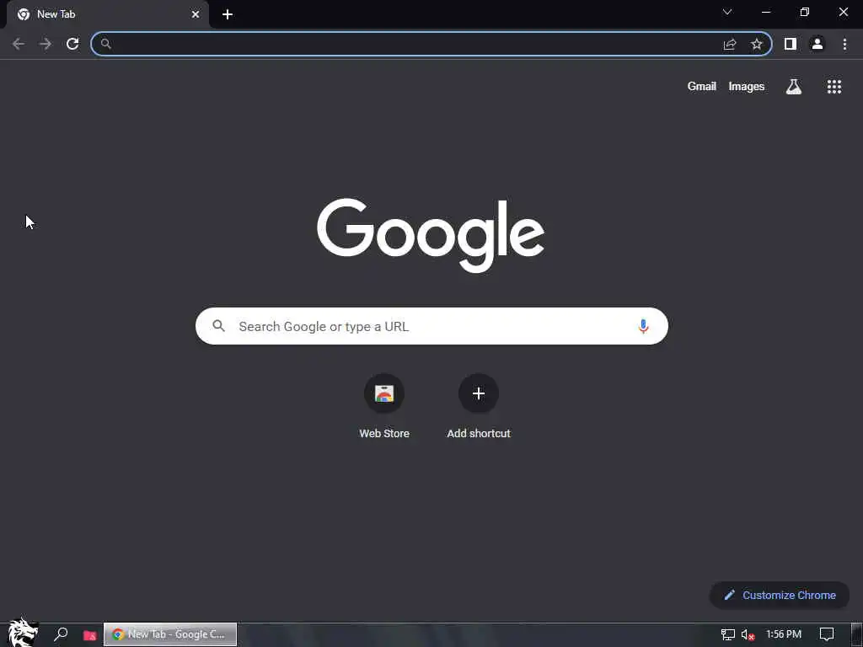Focus the Chrome address bar

[431, 44]
